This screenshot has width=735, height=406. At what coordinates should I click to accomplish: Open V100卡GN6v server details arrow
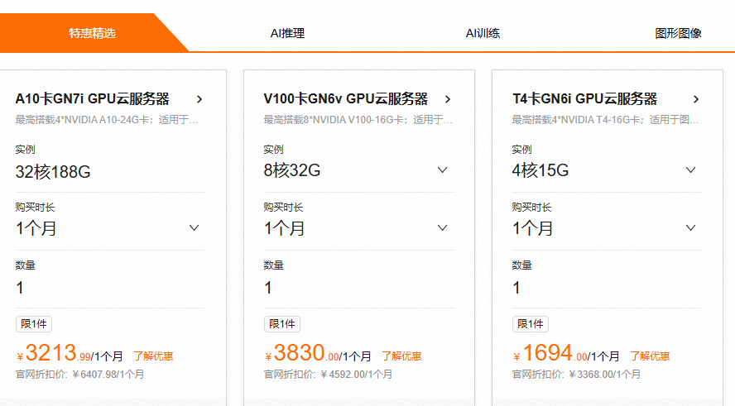coord(448,99)
